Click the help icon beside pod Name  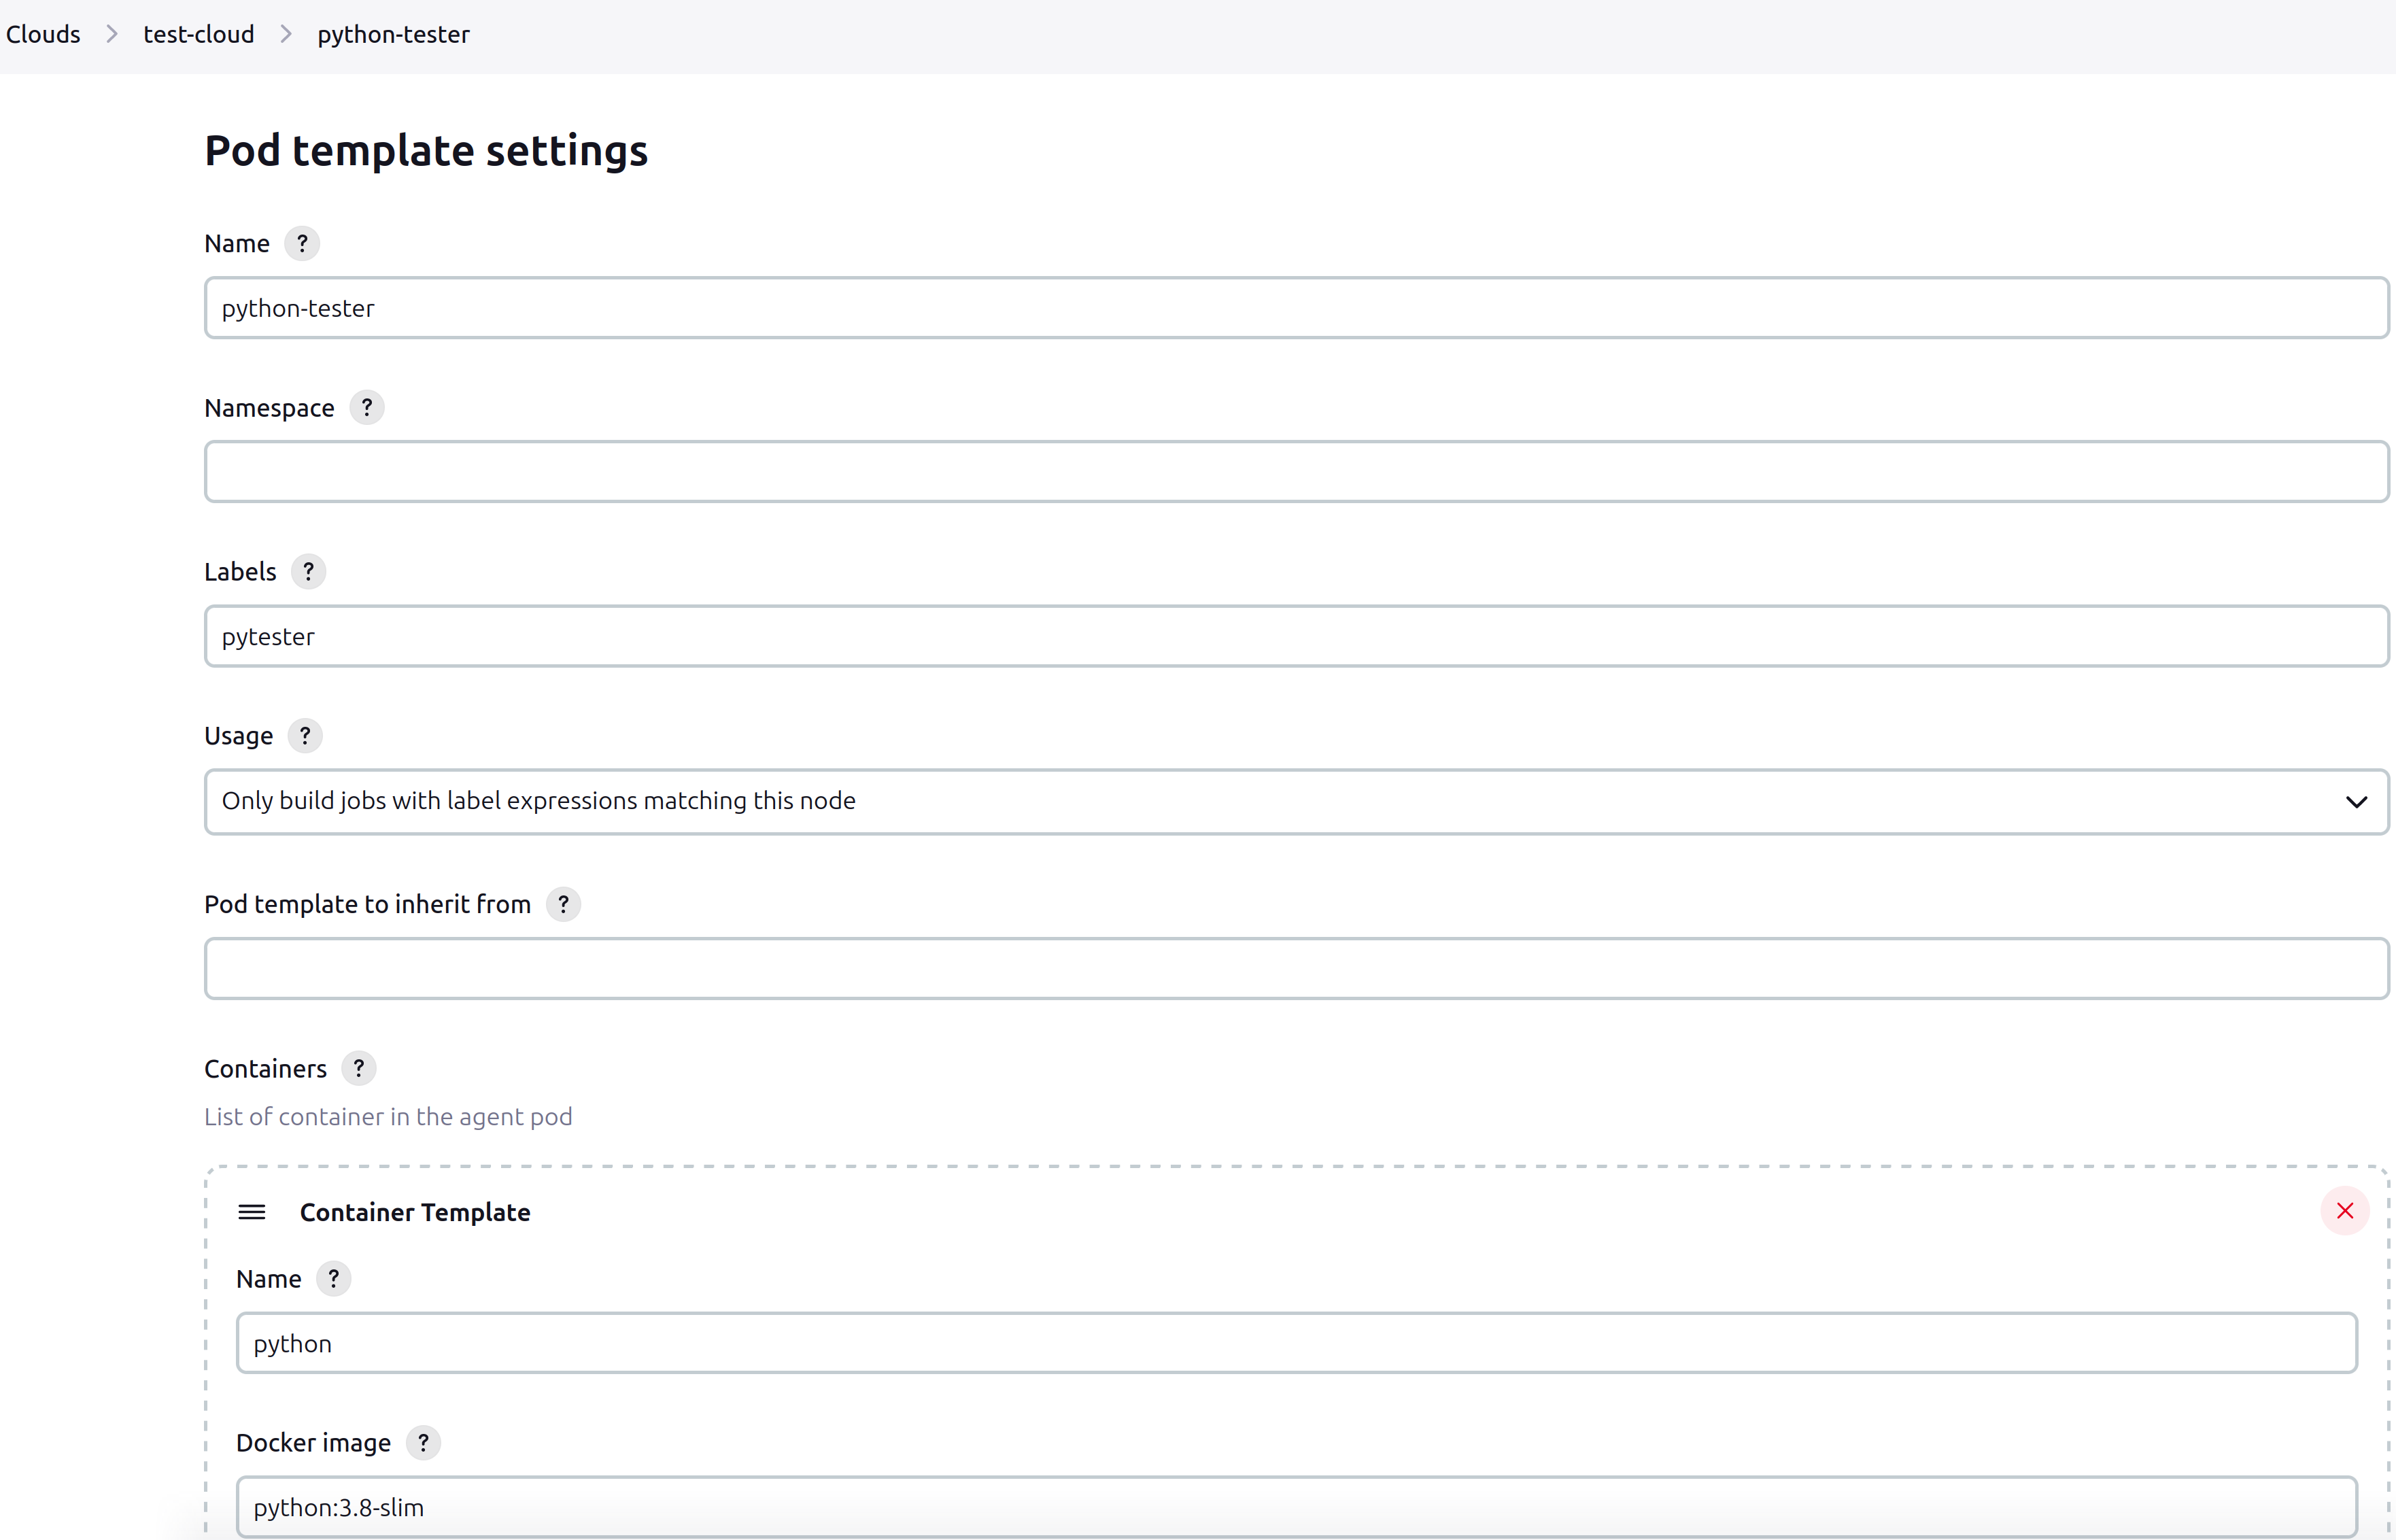tap(302, 243)
